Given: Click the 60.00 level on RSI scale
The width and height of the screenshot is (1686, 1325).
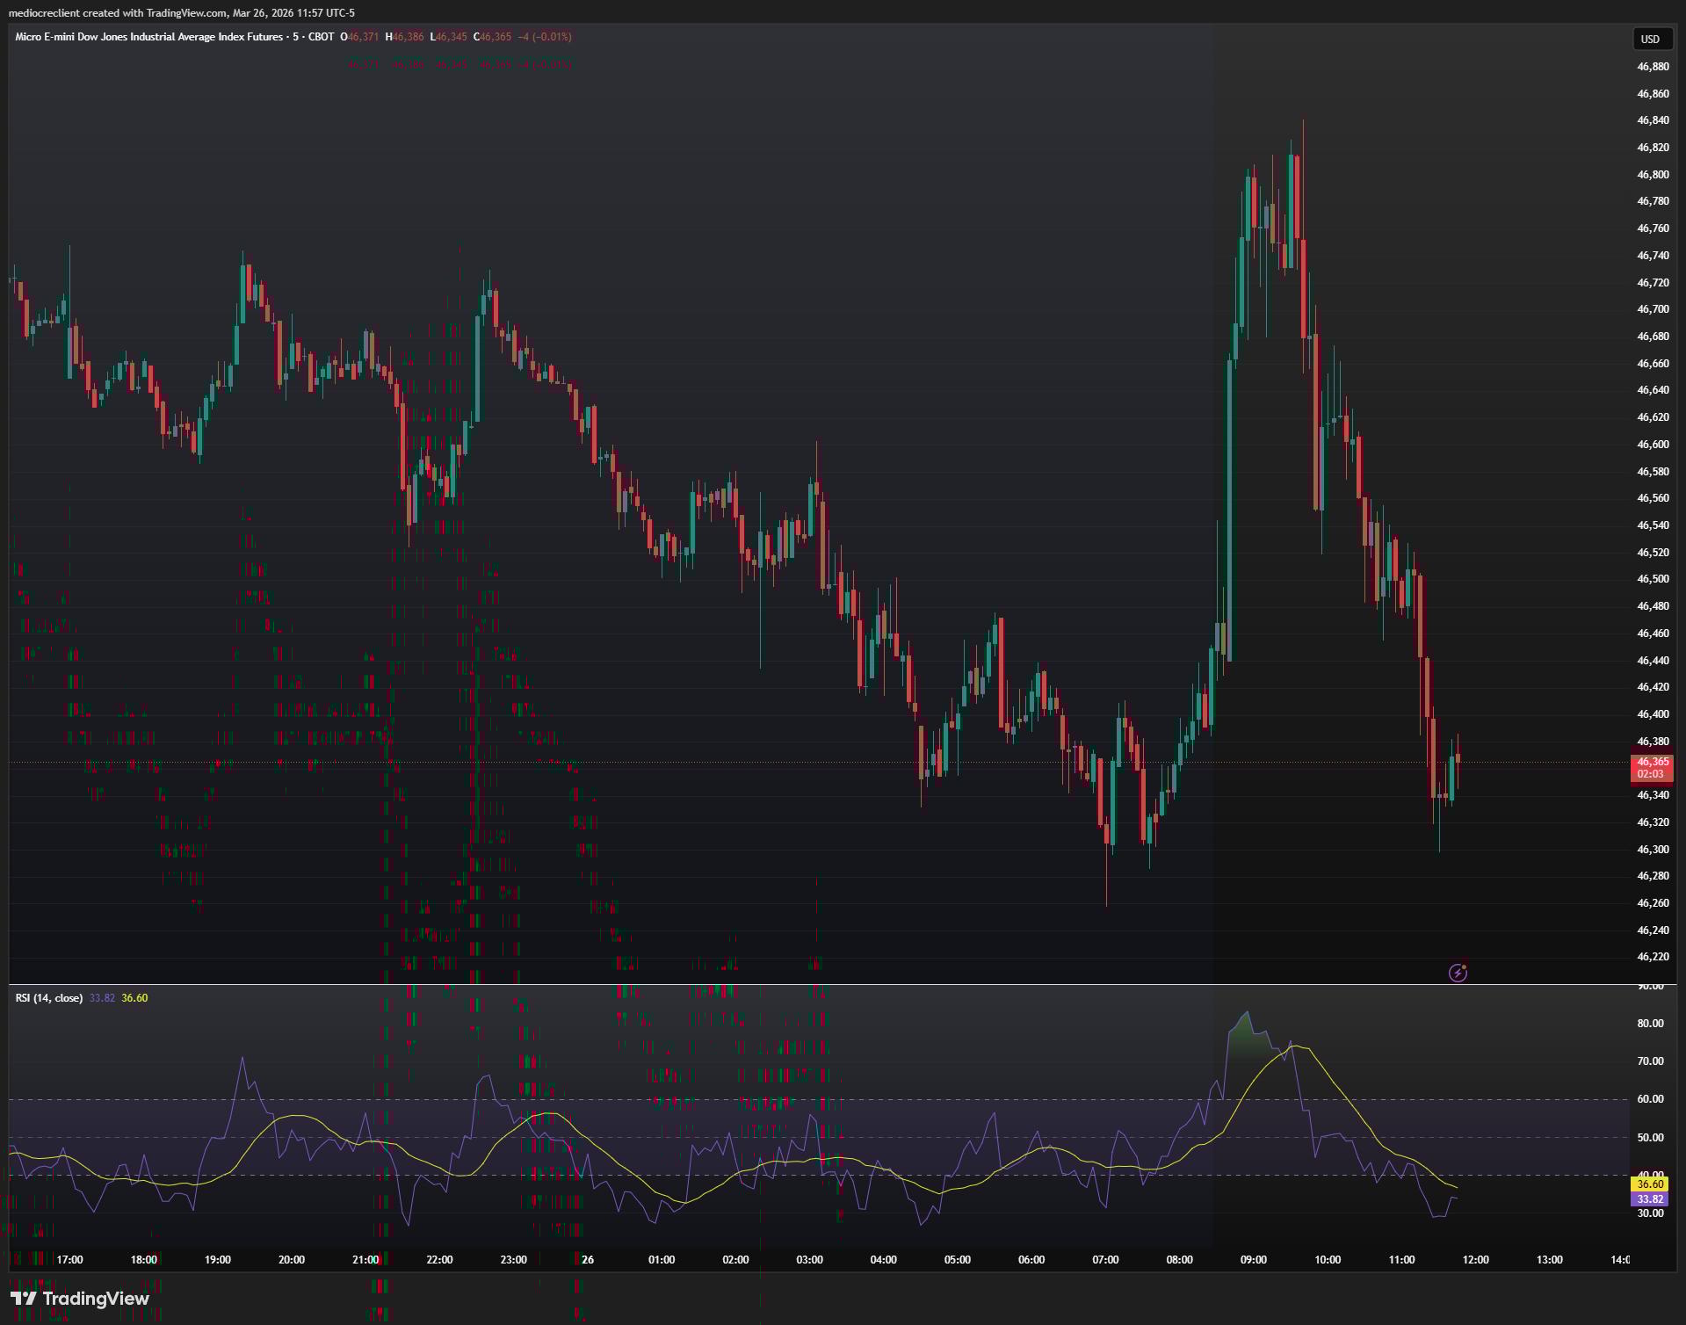Looking at the screenshot, I should click(1650, 1098).
